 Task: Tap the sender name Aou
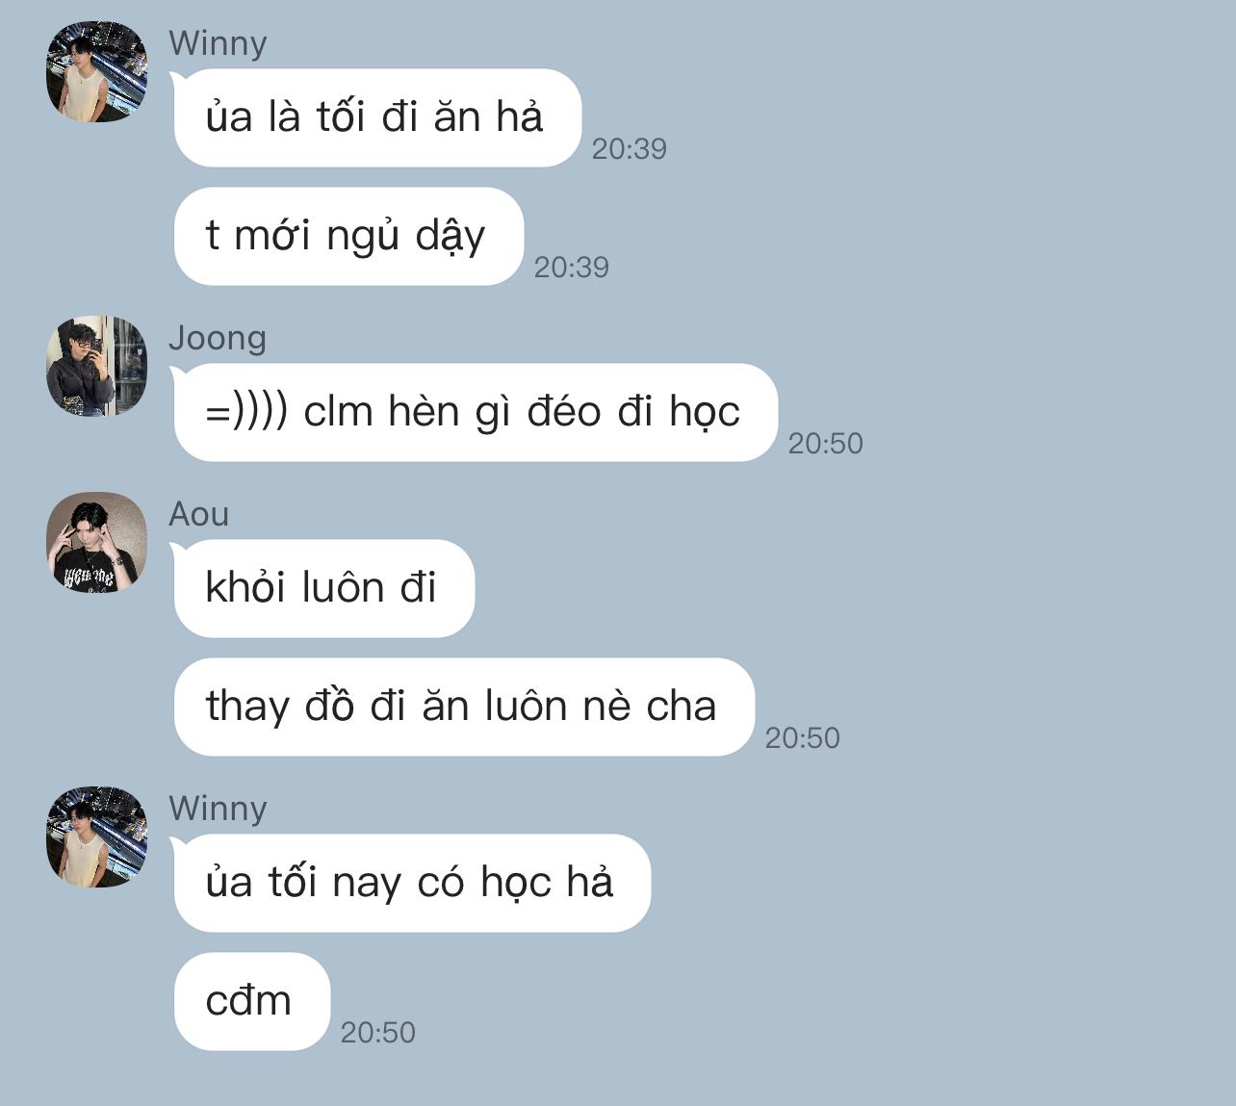coord(199,514)
